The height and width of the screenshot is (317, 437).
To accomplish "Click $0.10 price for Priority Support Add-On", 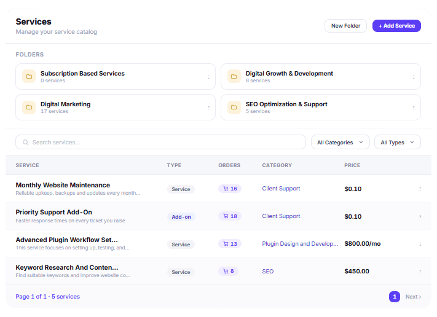I will click(353, 216).
